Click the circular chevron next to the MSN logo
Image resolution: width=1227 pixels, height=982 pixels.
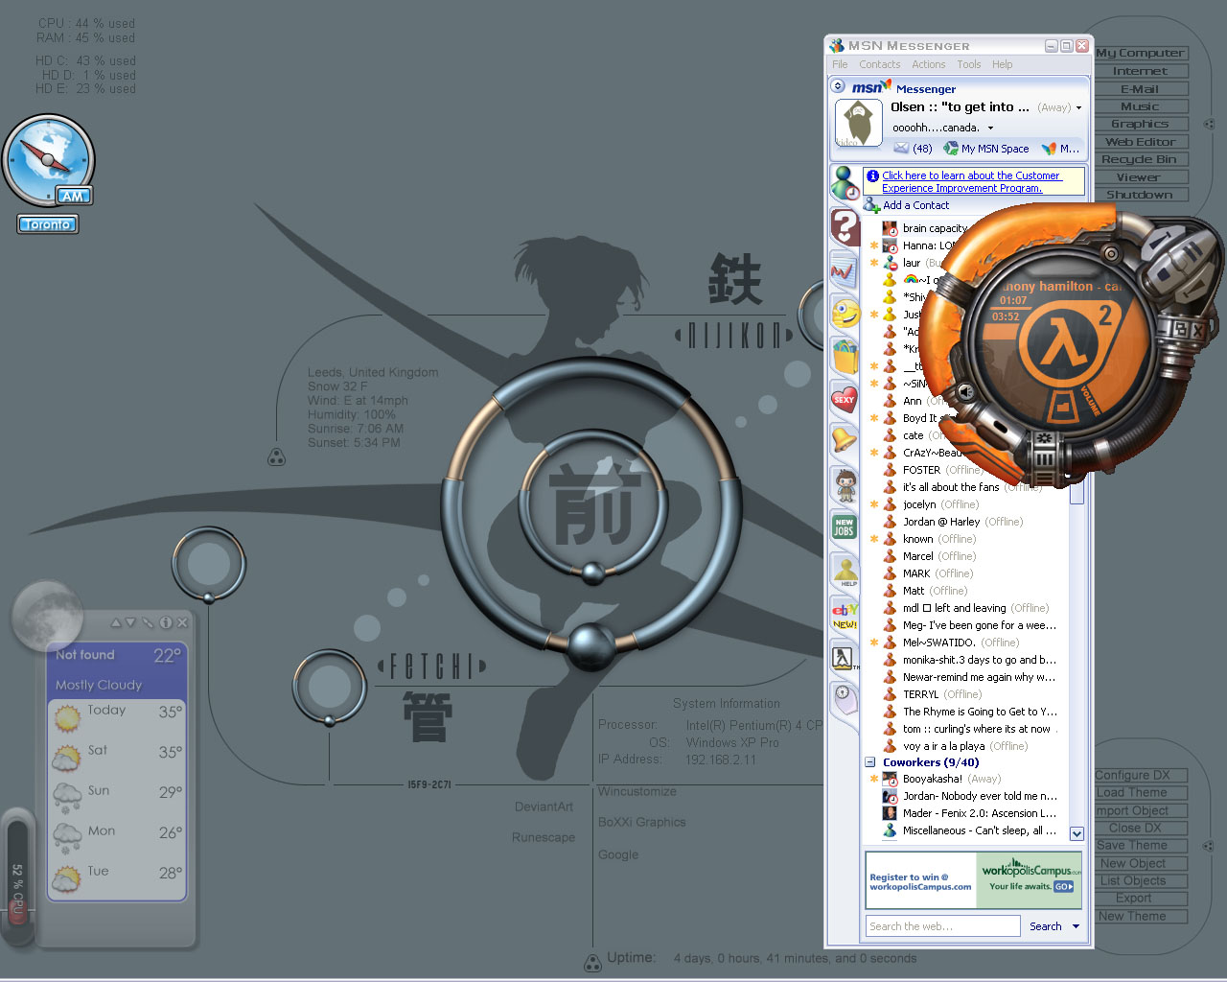click(x=837, y=86)
